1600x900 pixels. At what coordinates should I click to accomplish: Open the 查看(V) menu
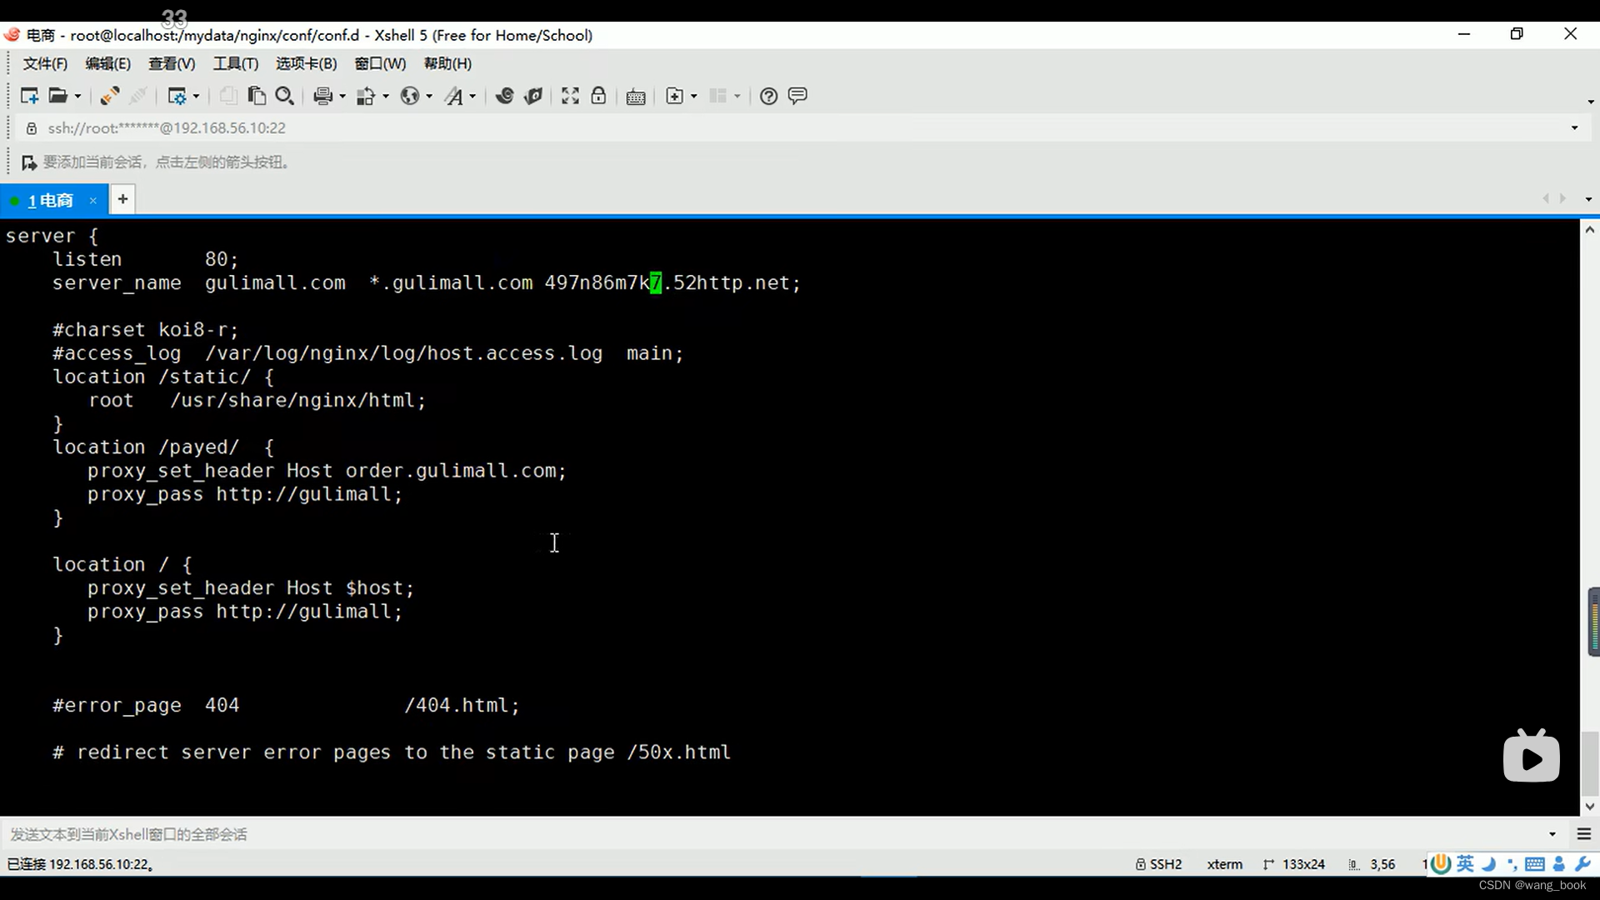point(172,63)
